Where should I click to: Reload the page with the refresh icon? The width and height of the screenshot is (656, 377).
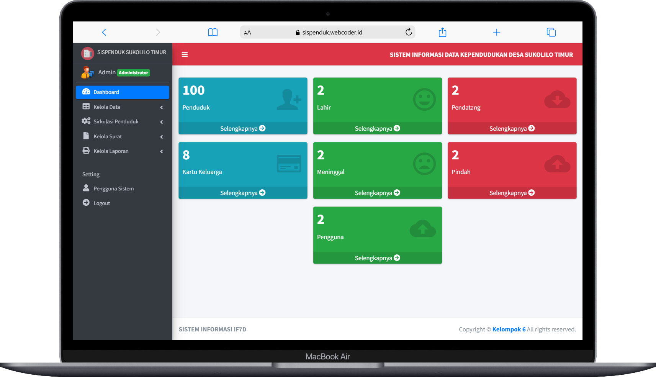pos(409,32)
